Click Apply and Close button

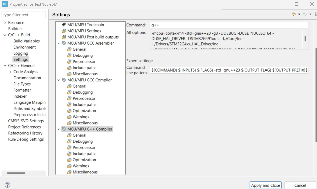point(265,185)
